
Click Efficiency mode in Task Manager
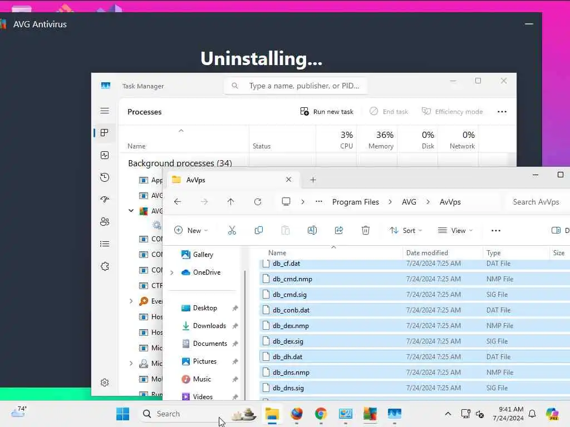pyautogui.click(x=452, y=111)
